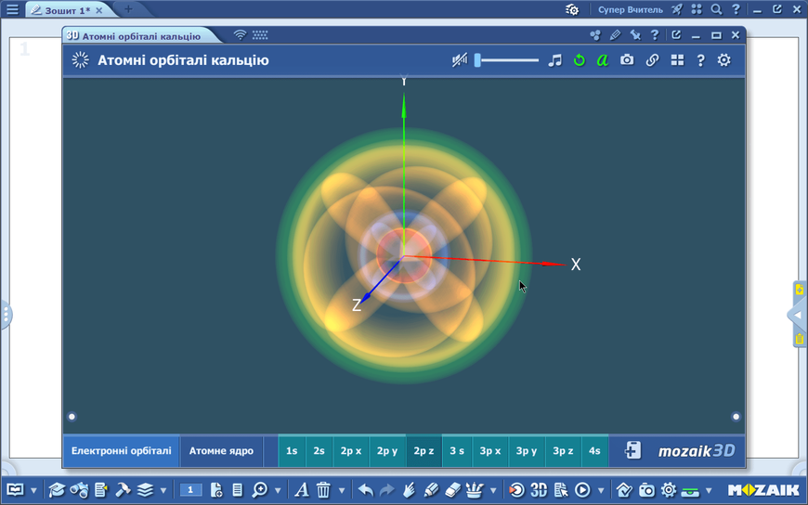Pin the 3D window with pushpin icon
This screenshot has width=808, height=505.
coord(635,35)
